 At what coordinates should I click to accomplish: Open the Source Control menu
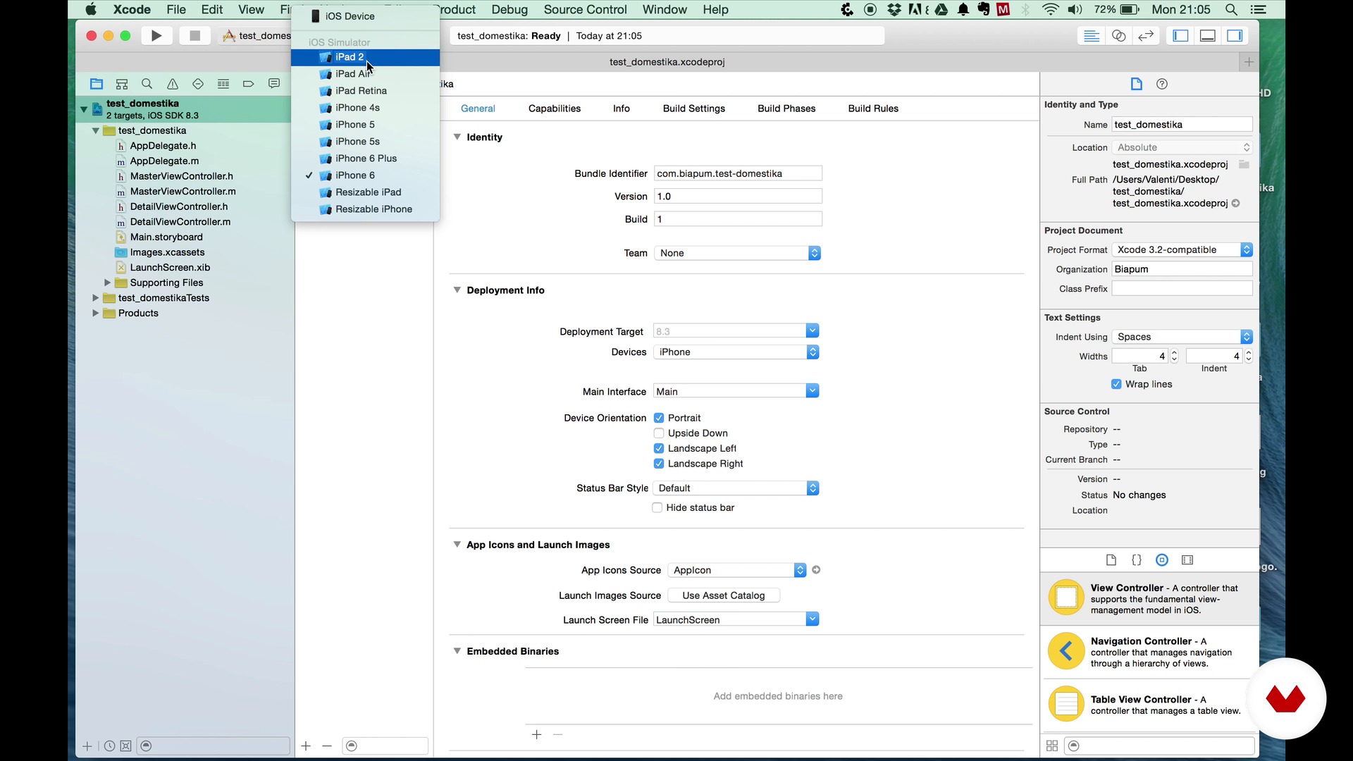[585, 10]
